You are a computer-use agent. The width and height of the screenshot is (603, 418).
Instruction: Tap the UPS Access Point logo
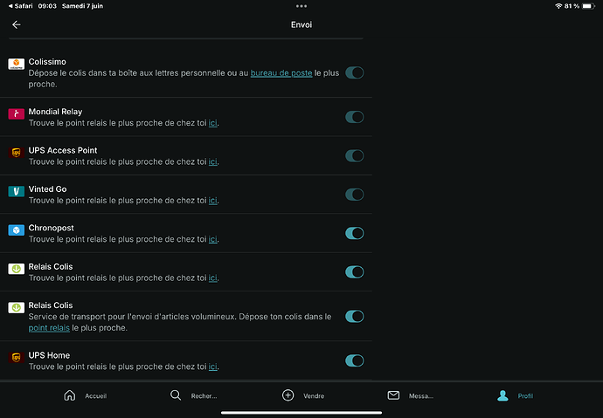click(x=16, y=152)
